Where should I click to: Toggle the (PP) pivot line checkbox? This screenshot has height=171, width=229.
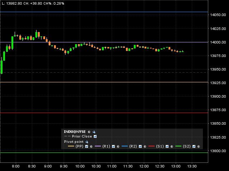point(87,146)
